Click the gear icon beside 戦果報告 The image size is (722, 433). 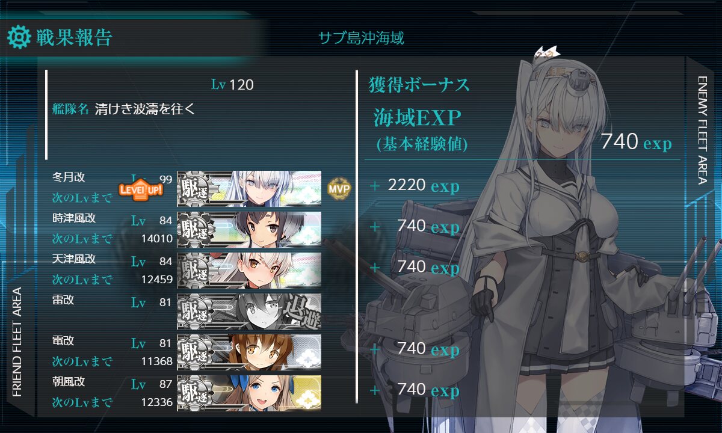point(19,37)
